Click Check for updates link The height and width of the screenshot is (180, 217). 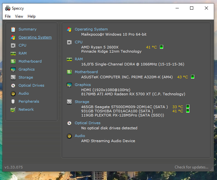[191, 167]
